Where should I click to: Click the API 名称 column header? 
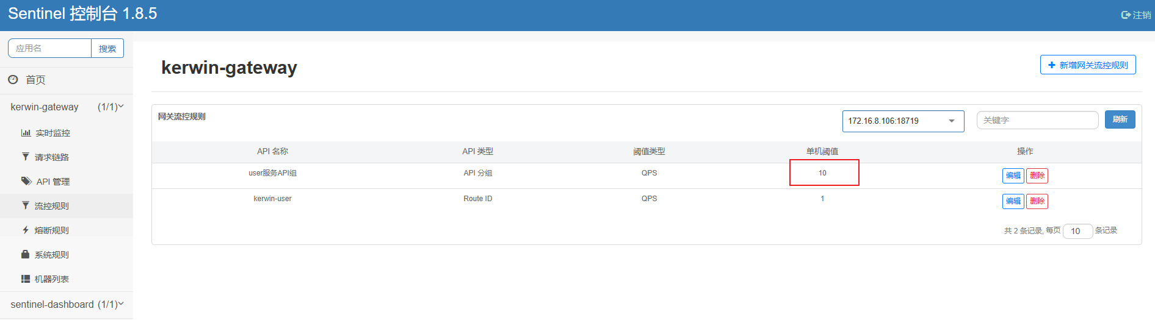272,151
